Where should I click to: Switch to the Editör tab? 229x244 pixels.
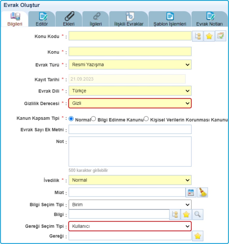click(42, 19)
